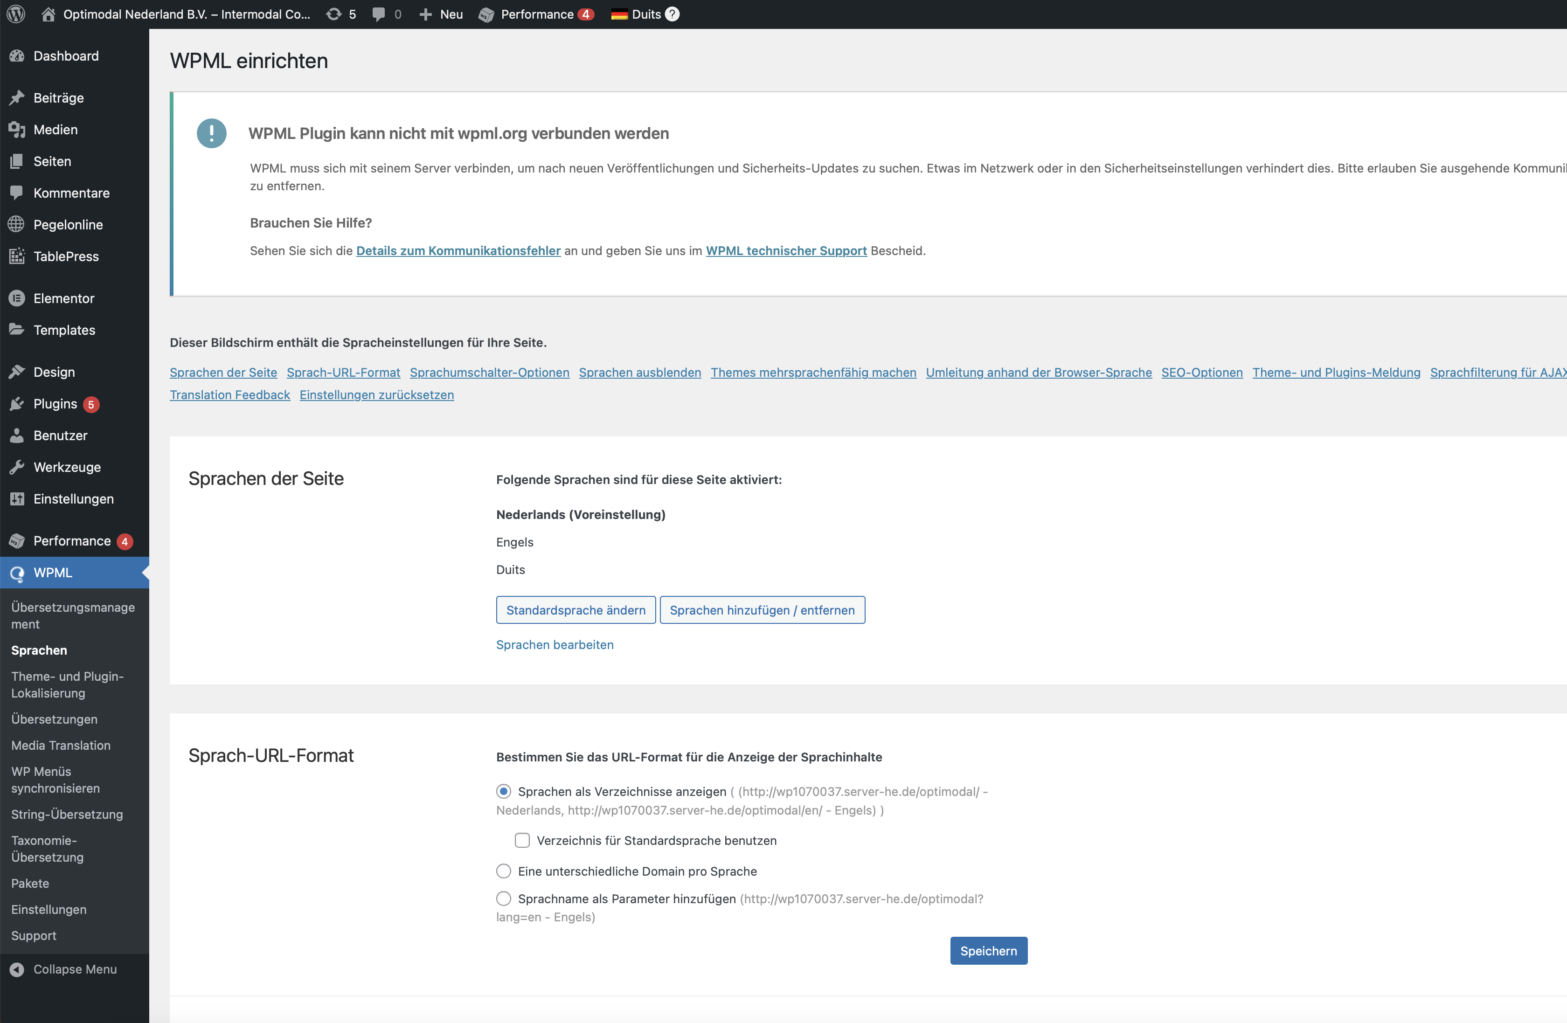This screenshot has height=1023, width=1567.
Task: Click the red Plugins update badge 5
Action: (x=91, y=404)
